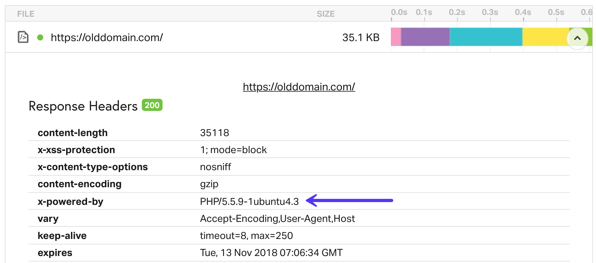
Task: Select the FILE column header
Action: [26, 13]
